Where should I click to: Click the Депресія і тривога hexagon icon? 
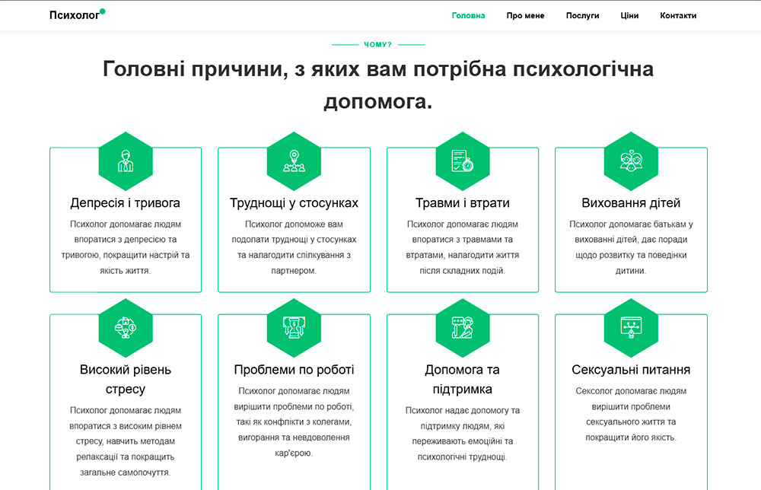[x=126, y=161]
